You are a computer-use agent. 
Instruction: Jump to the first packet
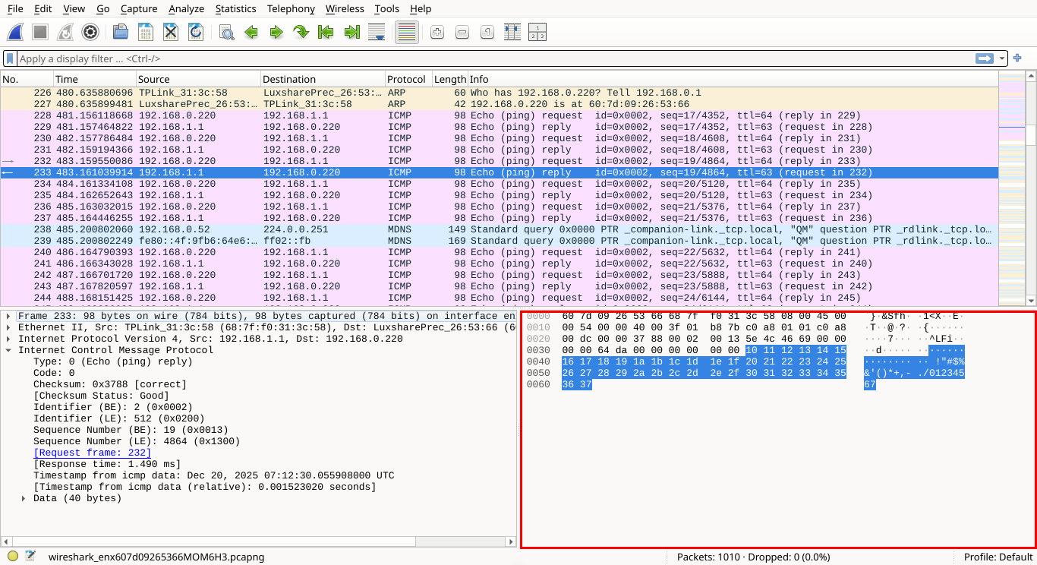click(x=326, y=32)
